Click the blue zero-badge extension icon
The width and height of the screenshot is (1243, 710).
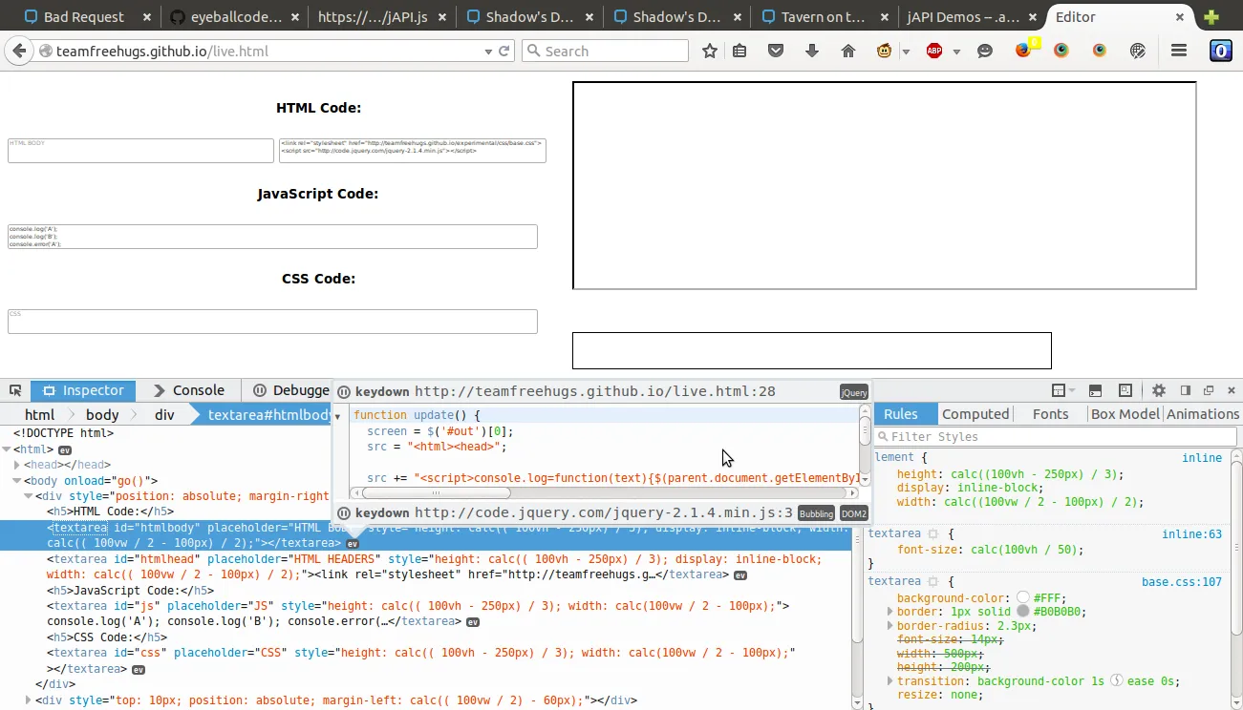coord(1221,51)
